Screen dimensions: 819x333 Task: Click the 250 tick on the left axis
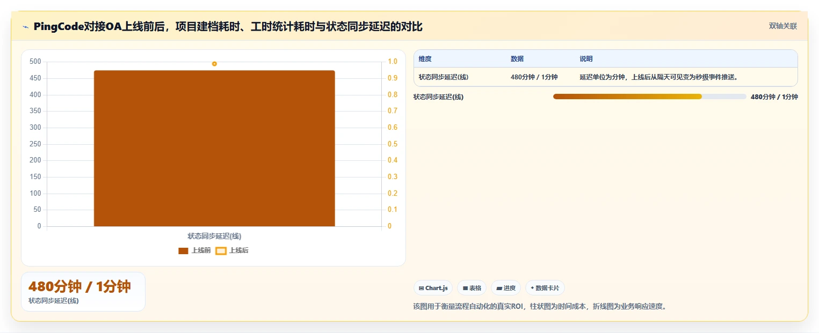[x=35, y=144]
